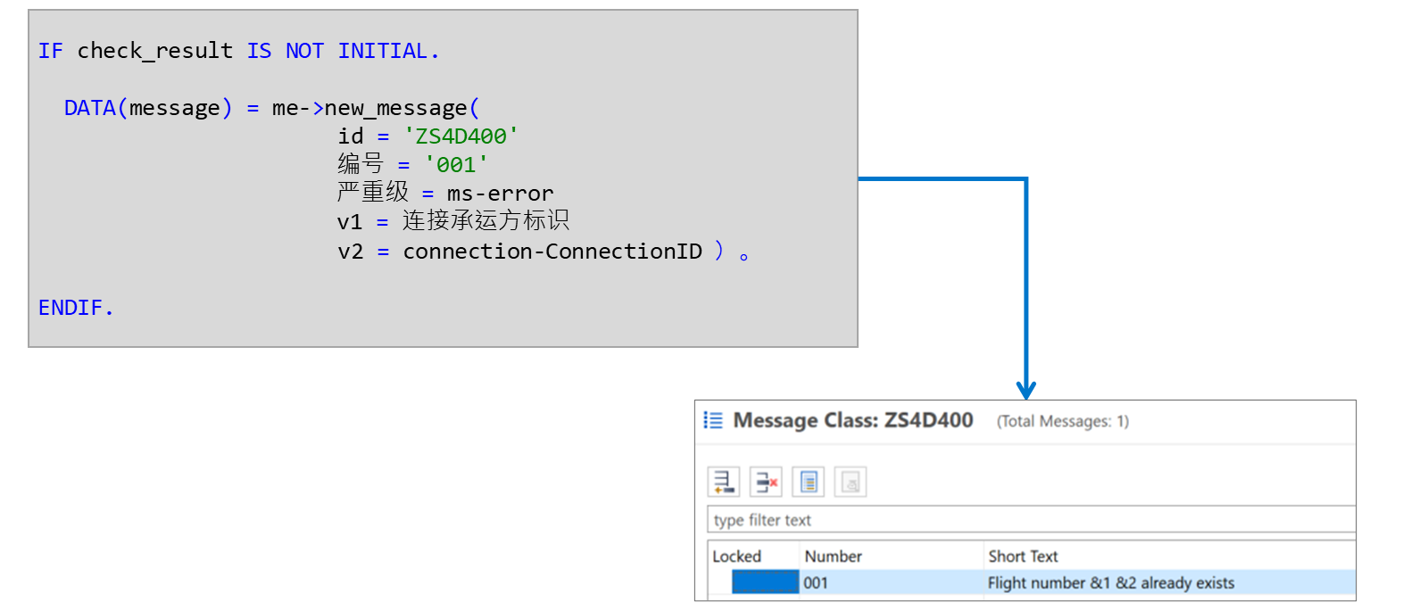1428x611 pixels.
Task: Click the ms-error value in code
Action: click(x=500, y=194)
